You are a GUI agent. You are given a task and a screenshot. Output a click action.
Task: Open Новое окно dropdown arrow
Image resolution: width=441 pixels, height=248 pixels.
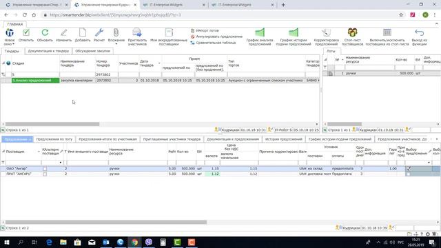pyautogui.click(x=14, y=44)
